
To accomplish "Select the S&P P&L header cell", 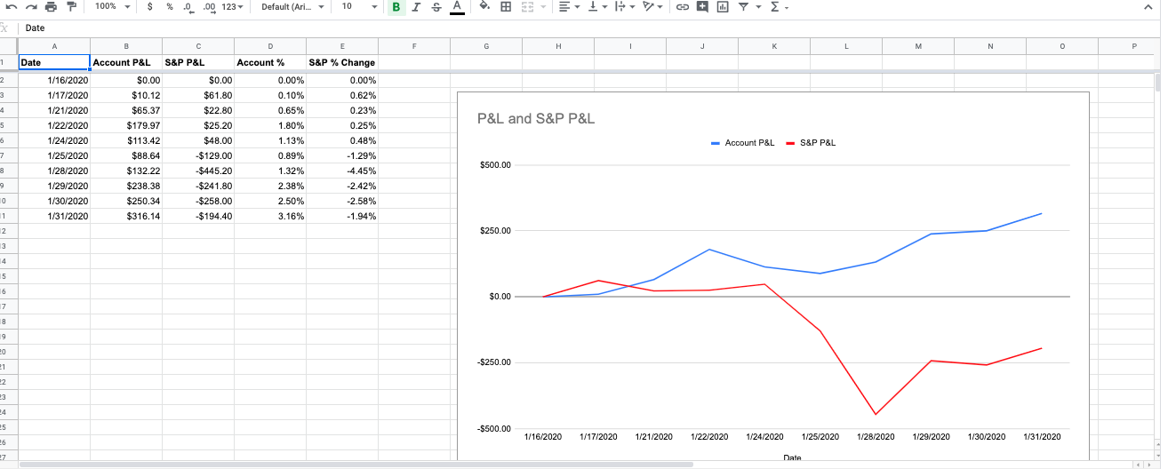I will coord(198,62).
